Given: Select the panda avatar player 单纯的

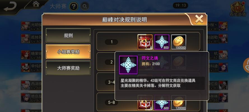Looking at the screenshot, I should (25, 67).
